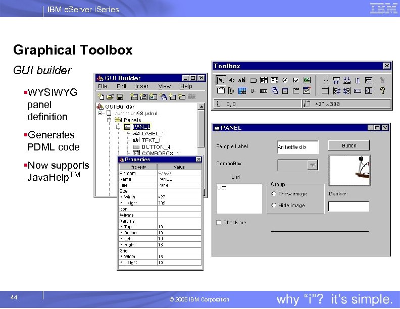Viewport: 400px width, 309px height.
Task: Click the Button in the PANEL window
Action: [348, 145]
